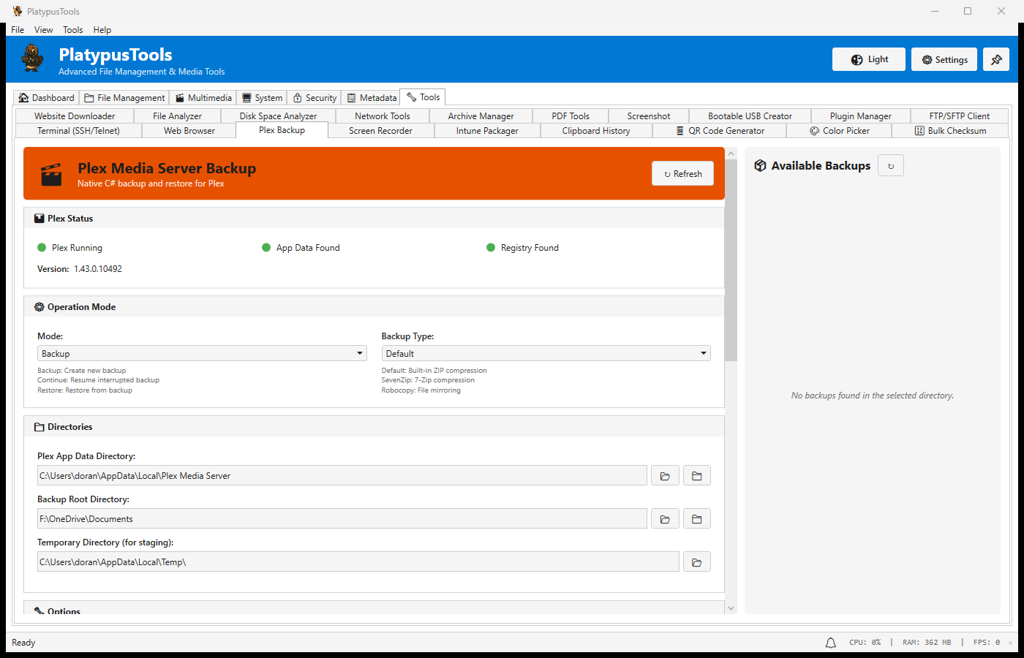Open the Help menu
Viewport: 1024px width, 658px height.
coord(102,30)
